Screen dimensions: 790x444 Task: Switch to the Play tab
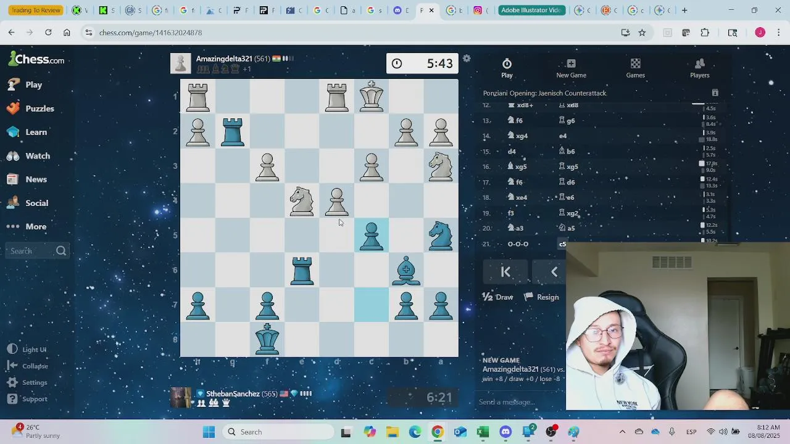pyautogui.click(x=507, y=68)
